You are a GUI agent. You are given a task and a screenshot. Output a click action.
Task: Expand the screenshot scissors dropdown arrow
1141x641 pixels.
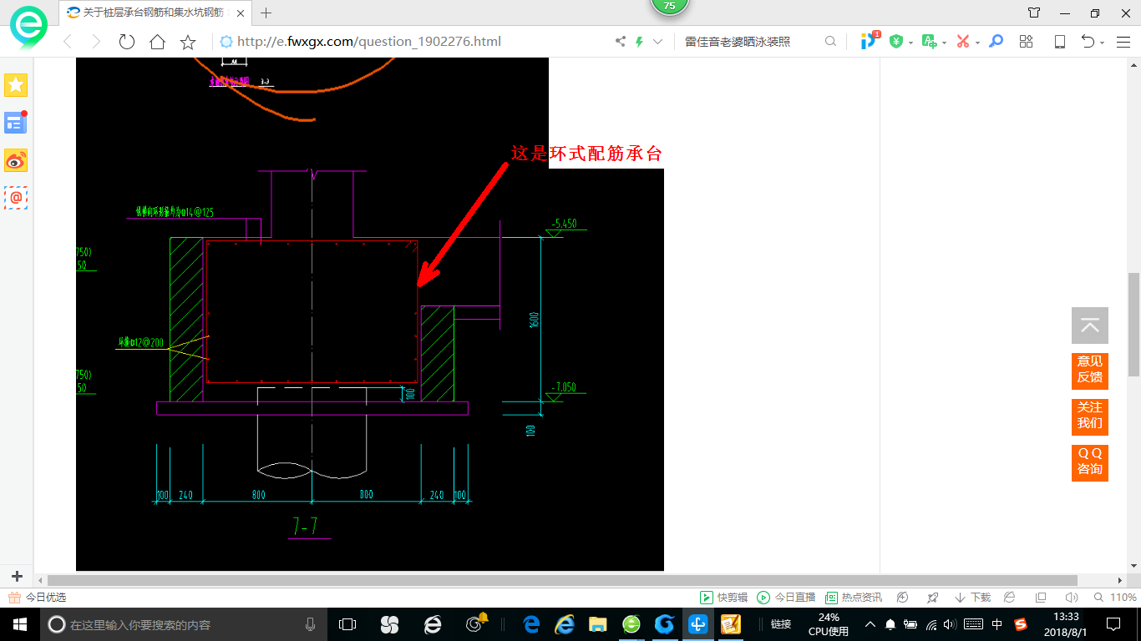pyautogui.click(x=977, y=42)
